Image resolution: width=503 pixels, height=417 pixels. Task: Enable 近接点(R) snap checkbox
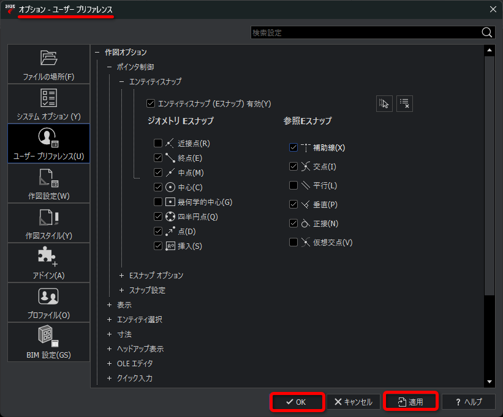158,143
